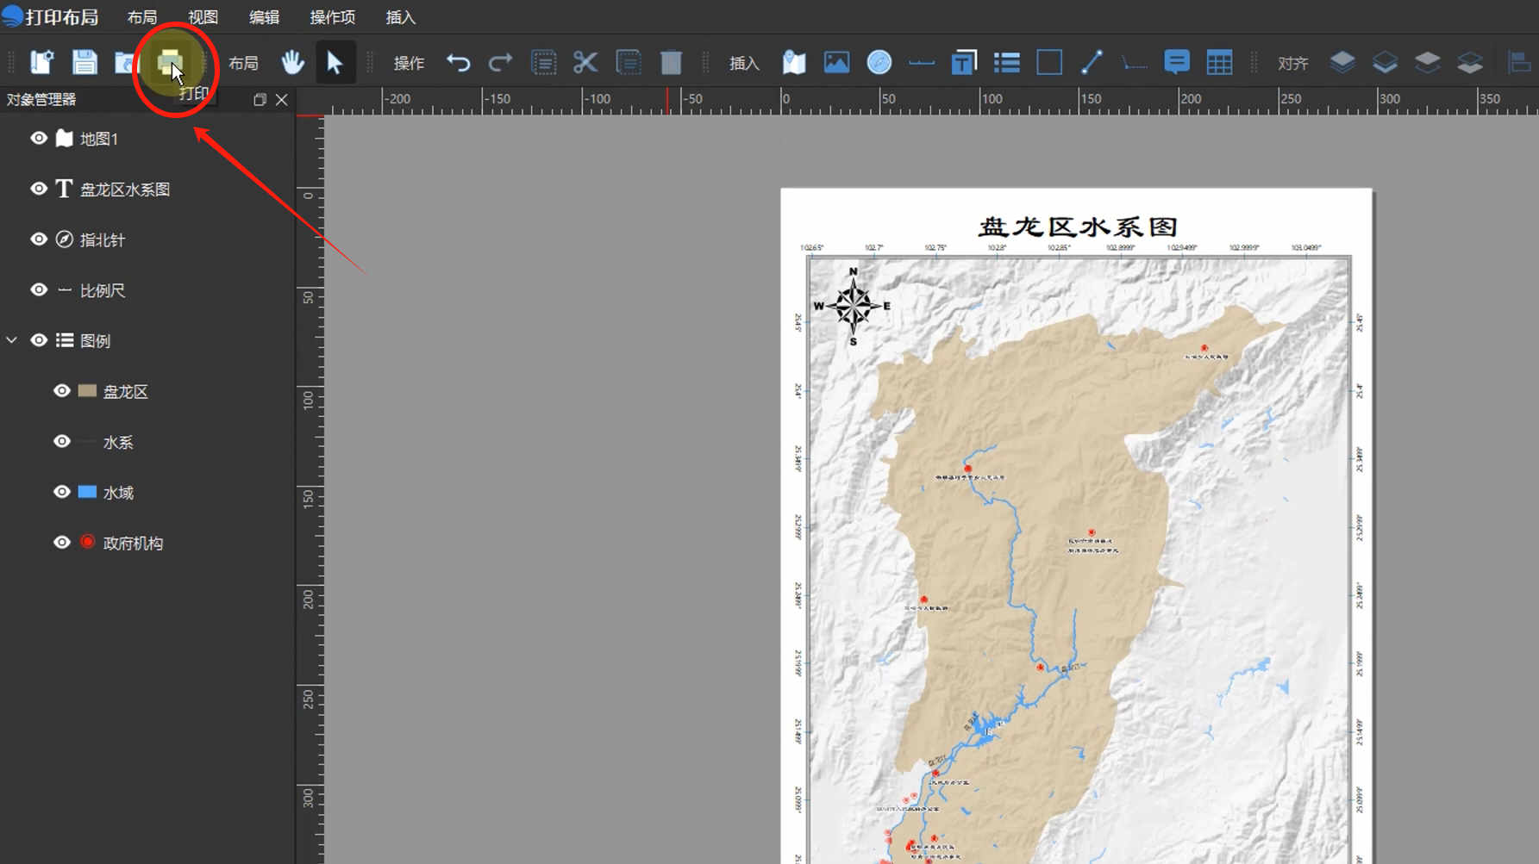Redo the last action

click(x=501, y=63)
